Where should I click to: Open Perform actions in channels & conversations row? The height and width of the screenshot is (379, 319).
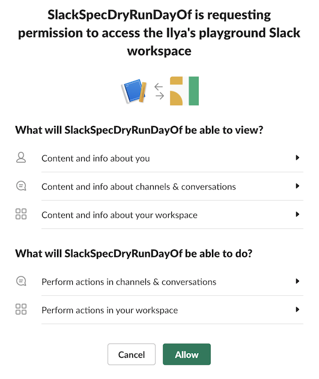click(x=159, y=281)
